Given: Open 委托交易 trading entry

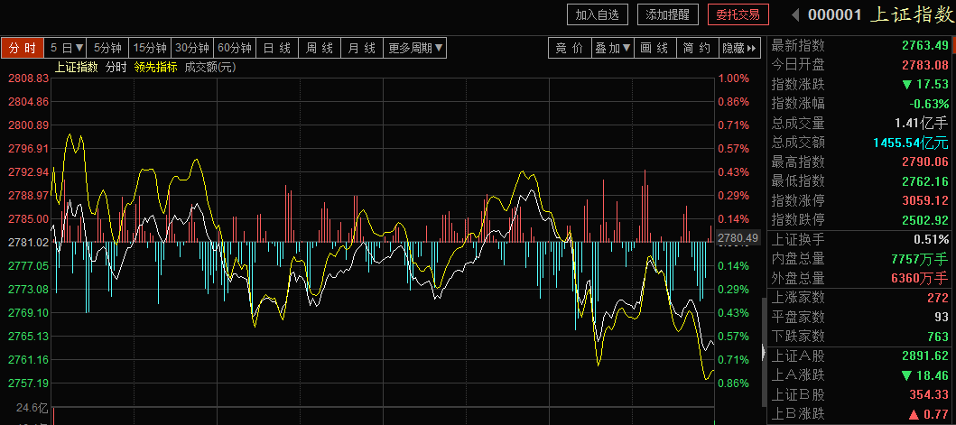Looking at the screenshot, I should [x=738, y=14].
